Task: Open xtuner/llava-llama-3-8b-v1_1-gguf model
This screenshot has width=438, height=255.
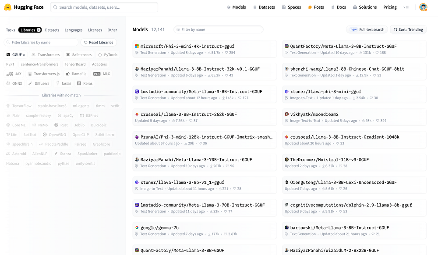Action: click(x=182, y=182)
